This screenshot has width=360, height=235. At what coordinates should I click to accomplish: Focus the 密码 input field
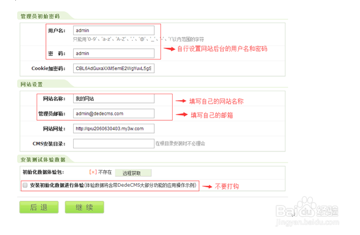pyautogui.click(x=114, y=53)
